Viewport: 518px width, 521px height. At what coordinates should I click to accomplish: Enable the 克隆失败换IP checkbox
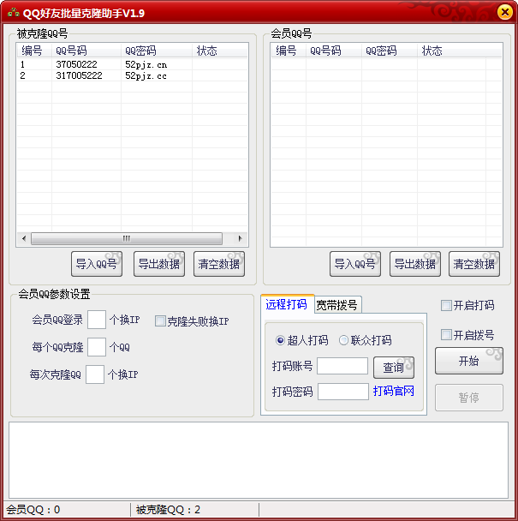(160, 321)
